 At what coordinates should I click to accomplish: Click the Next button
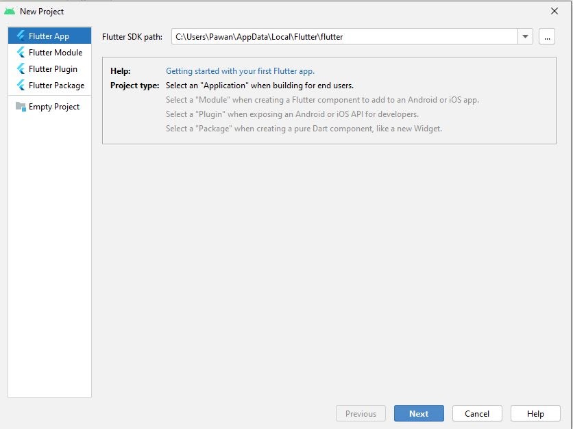pos(419,413)
